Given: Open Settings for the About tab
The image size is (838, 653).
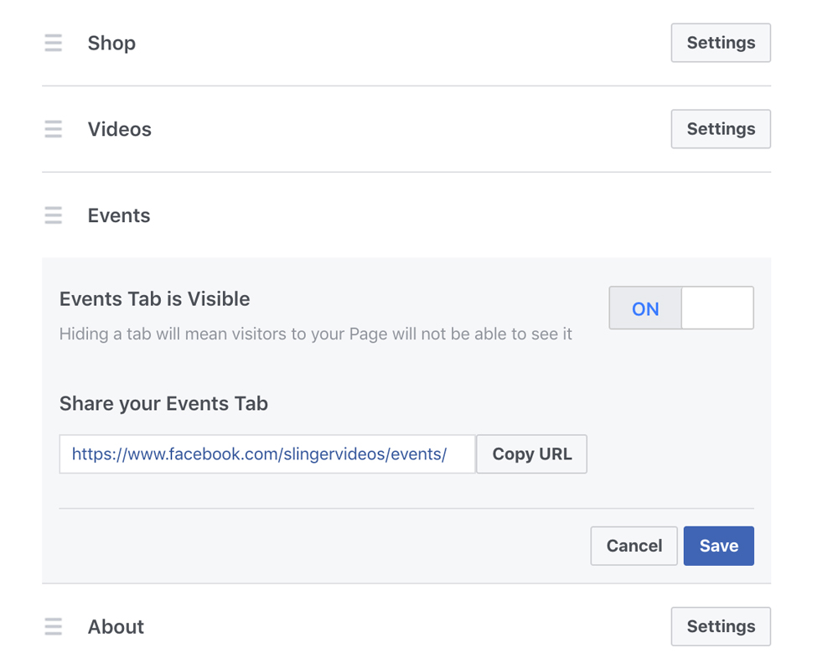Looking at the screenshot, I should (x=720, y=626).
